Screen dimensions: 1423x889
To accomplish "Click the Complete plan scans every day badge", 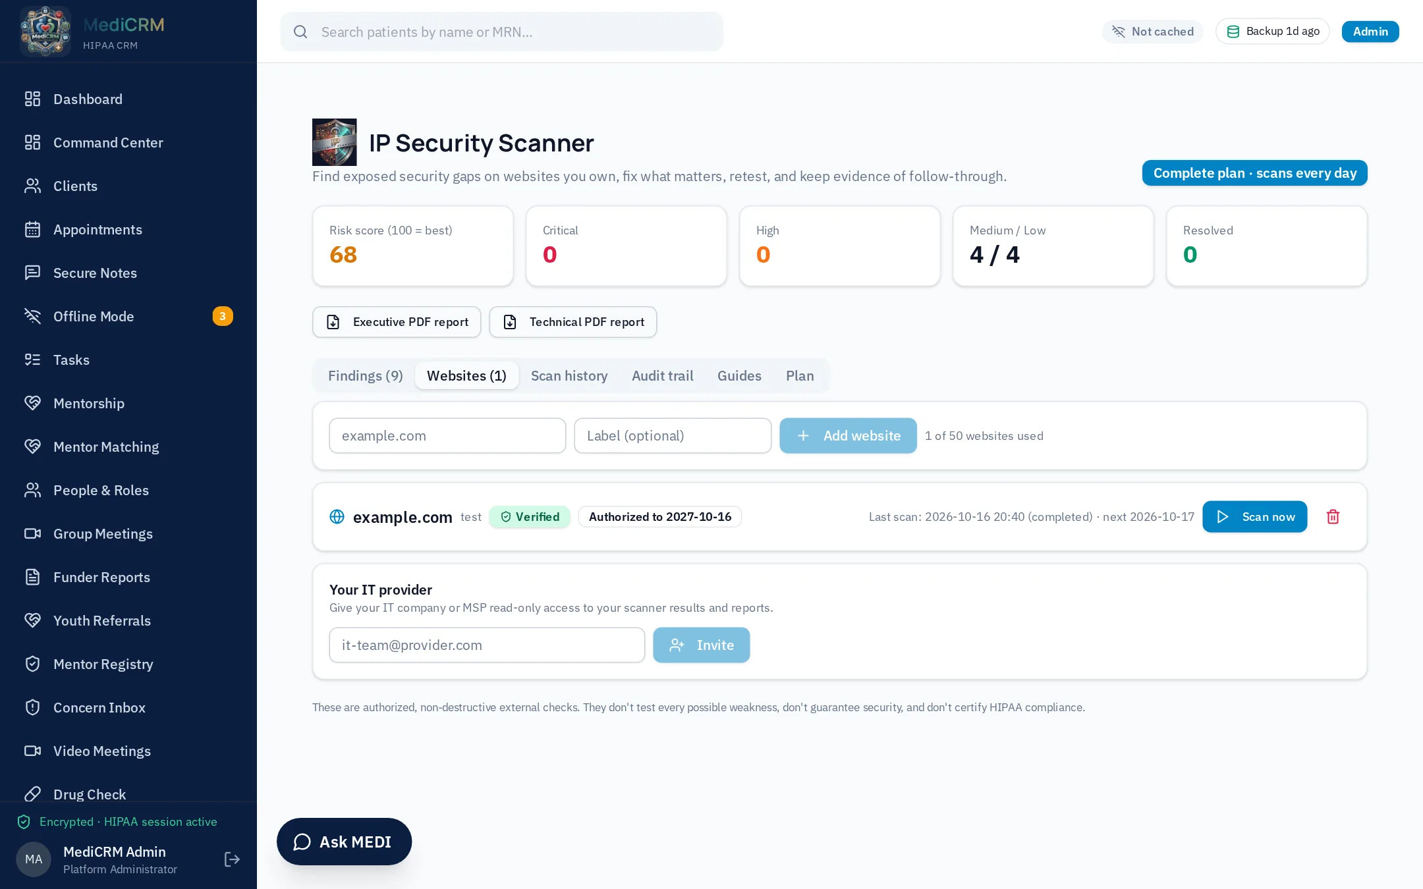I will [1254, 173].
